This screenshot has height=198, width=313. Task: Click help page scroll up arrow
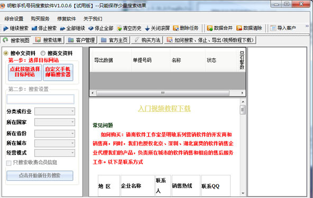point(243,102)
